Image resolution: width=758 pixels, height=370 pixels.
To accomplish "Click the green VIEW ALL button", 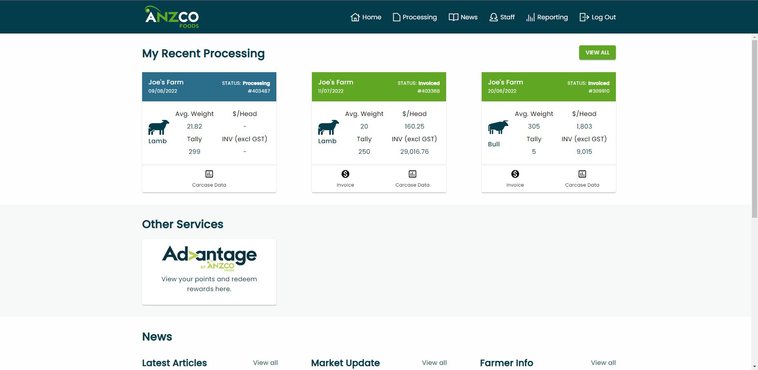I will 597,52.
